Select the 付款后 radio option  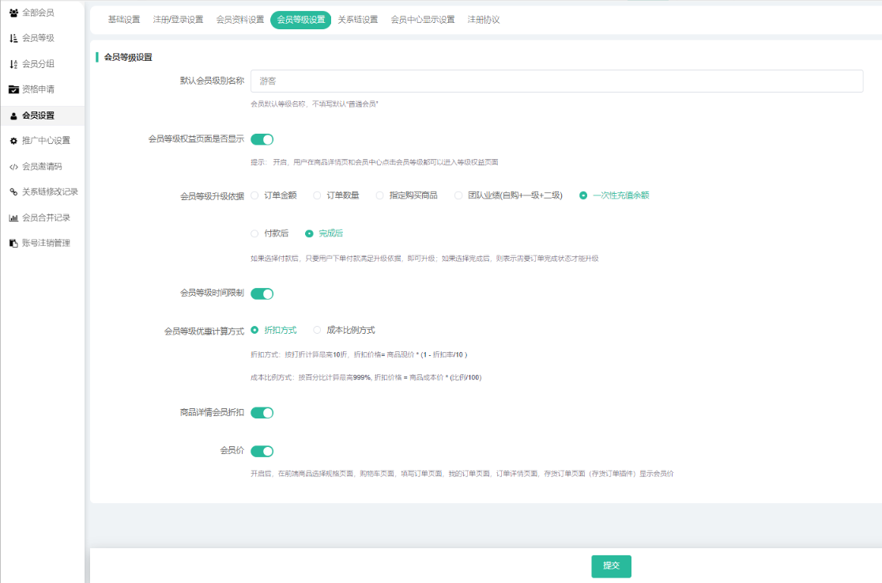(x=254, y=233)
